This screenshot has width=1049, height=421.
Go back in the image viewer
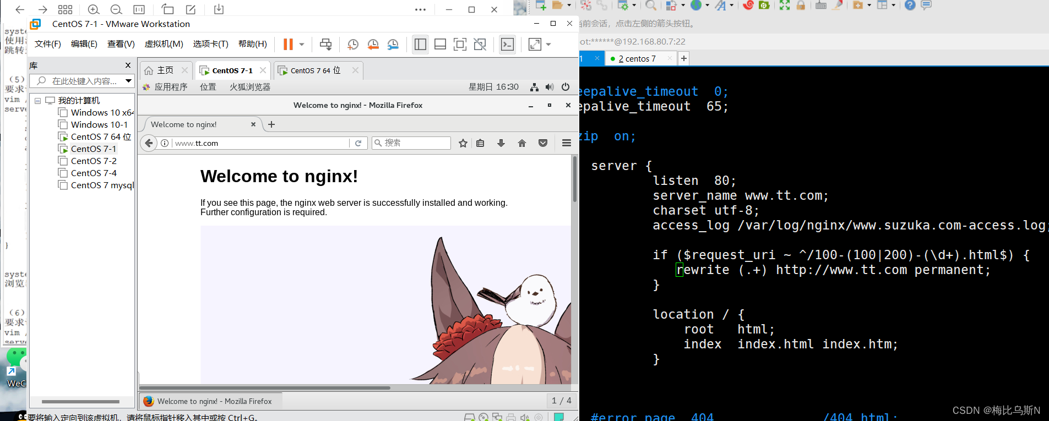pyautogui.click(x=20, y=9)
